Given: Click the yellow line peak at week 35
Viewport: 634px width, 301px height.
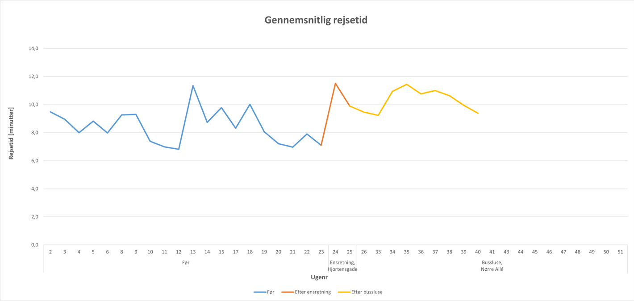Looking at the screenshot, I should 407,84.
